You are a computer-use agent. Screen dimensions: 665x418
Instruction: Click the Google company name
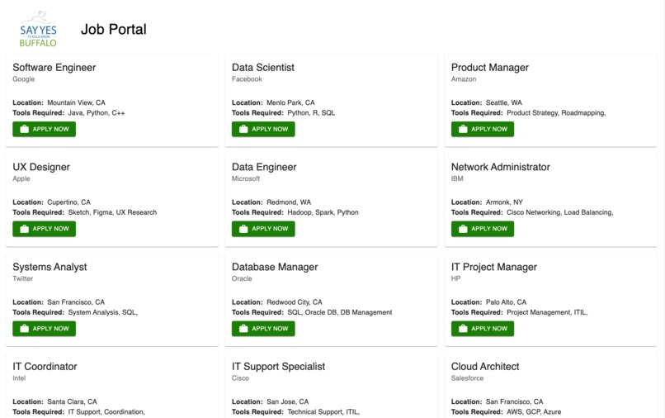point(24,79)
